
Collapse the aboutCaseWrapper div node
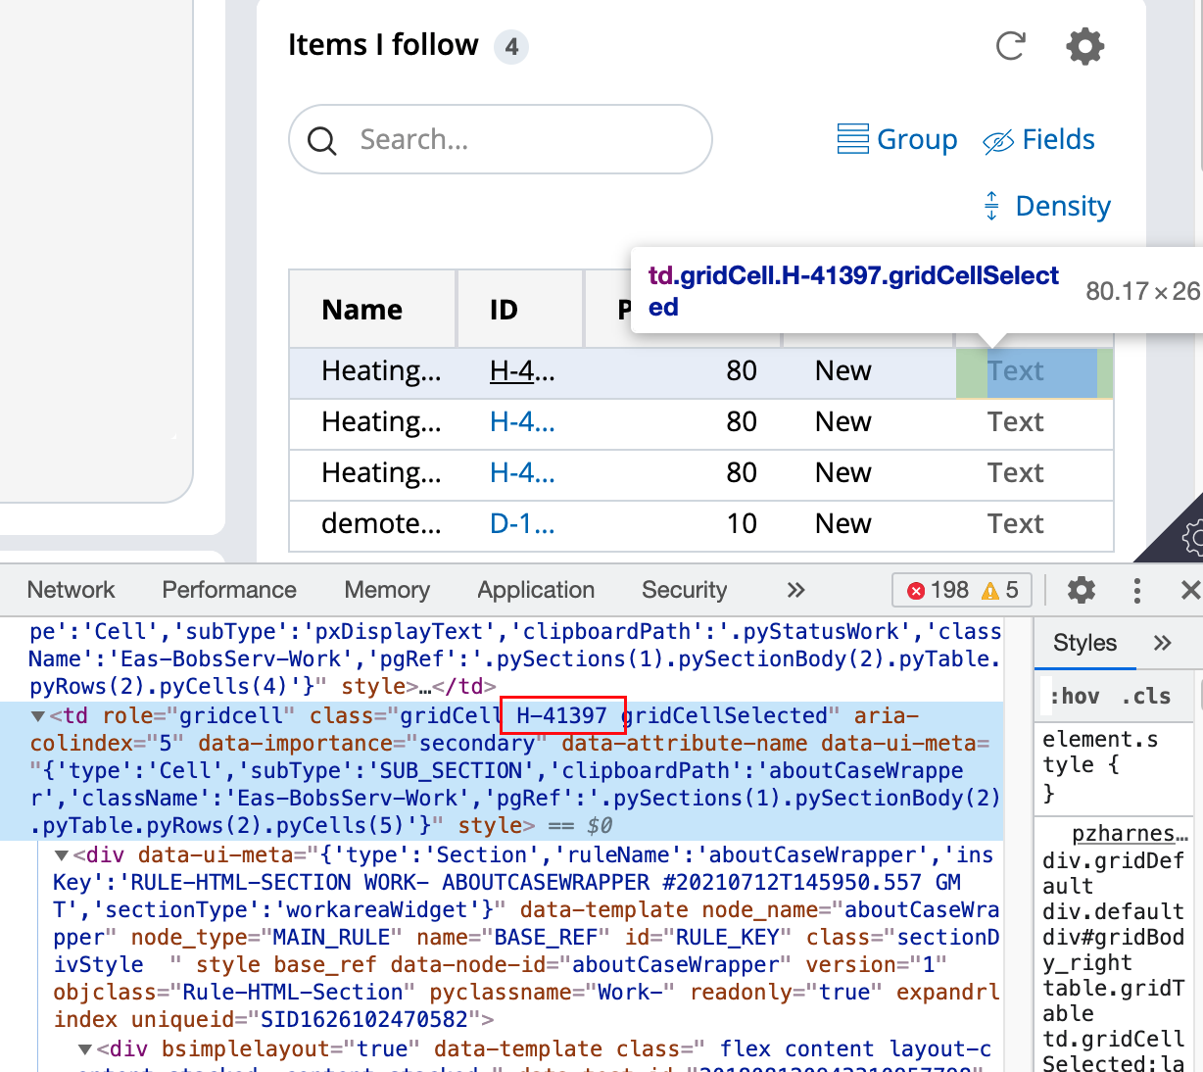[x=61, y=854]
